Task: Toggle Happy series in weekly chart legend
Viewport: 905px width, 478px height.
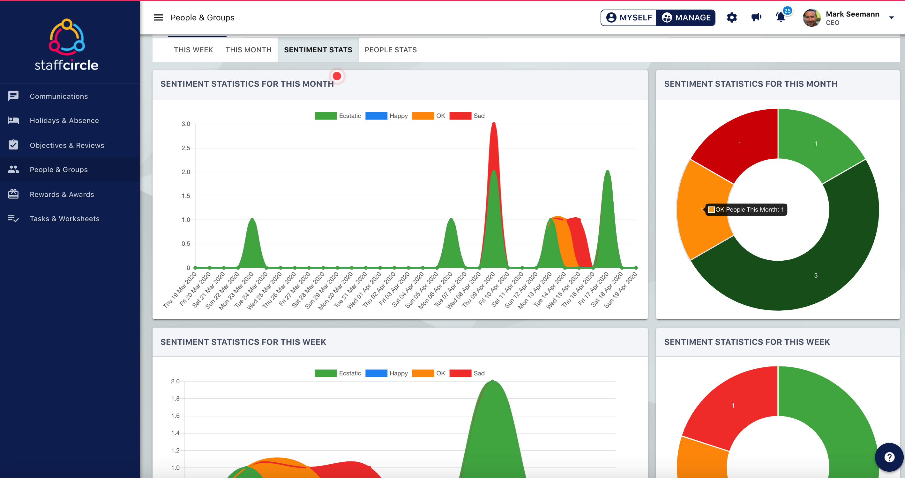Action: click(386, 373)
